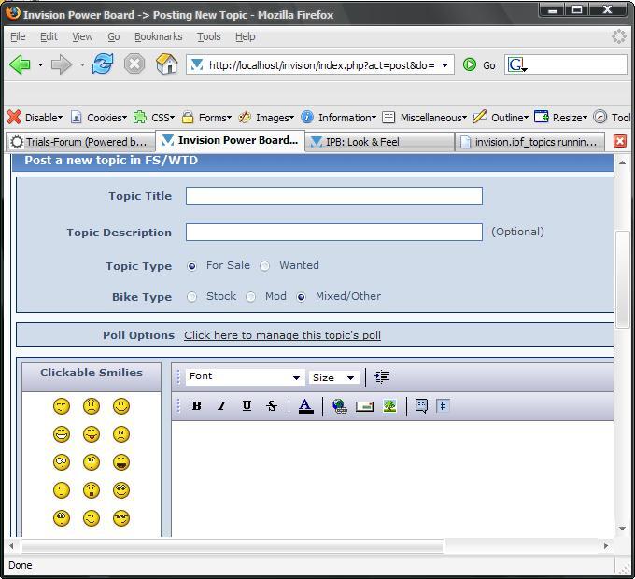
Task: Open the Tools menu
Action: 208,36
